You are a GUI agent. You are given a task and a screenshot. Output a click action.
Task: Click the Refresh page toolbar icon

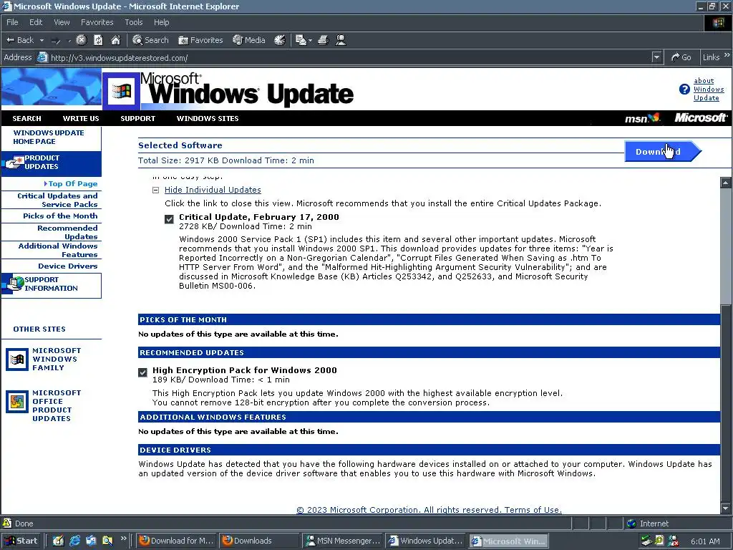tap(98, 40)
